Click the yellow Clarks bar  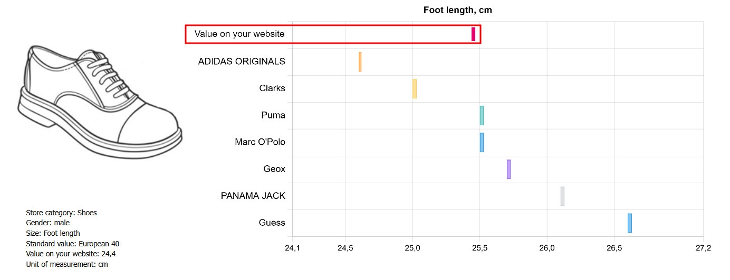tap(415, 88)
